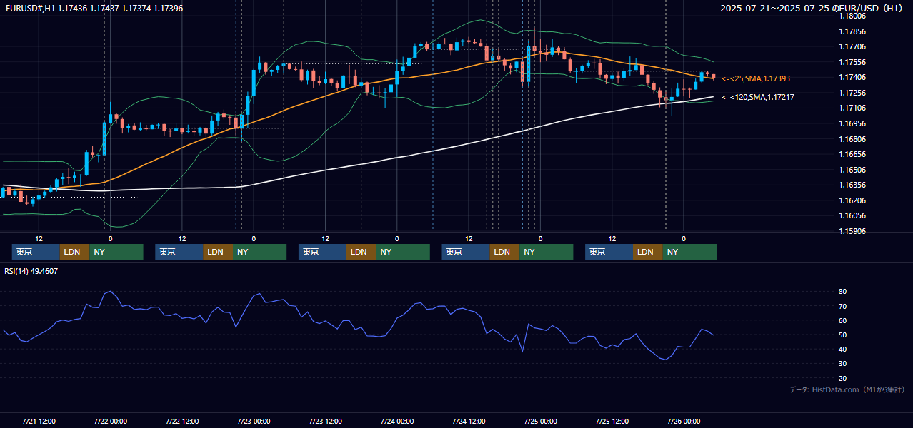Click price axis label 1.15906
Screen dimensions: 913x428
tap(852, 231)
